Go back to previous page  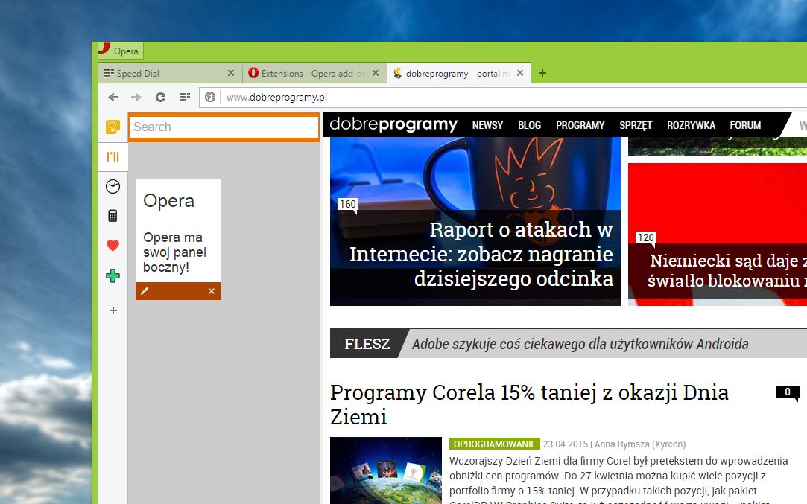113,97
